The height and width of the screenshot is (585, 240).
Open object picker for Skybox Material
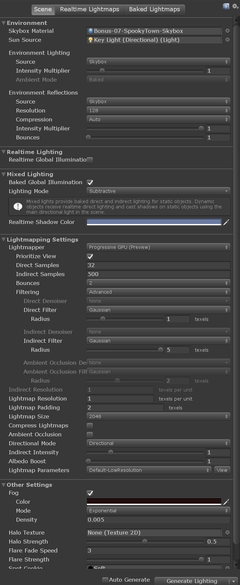(227, 31)
